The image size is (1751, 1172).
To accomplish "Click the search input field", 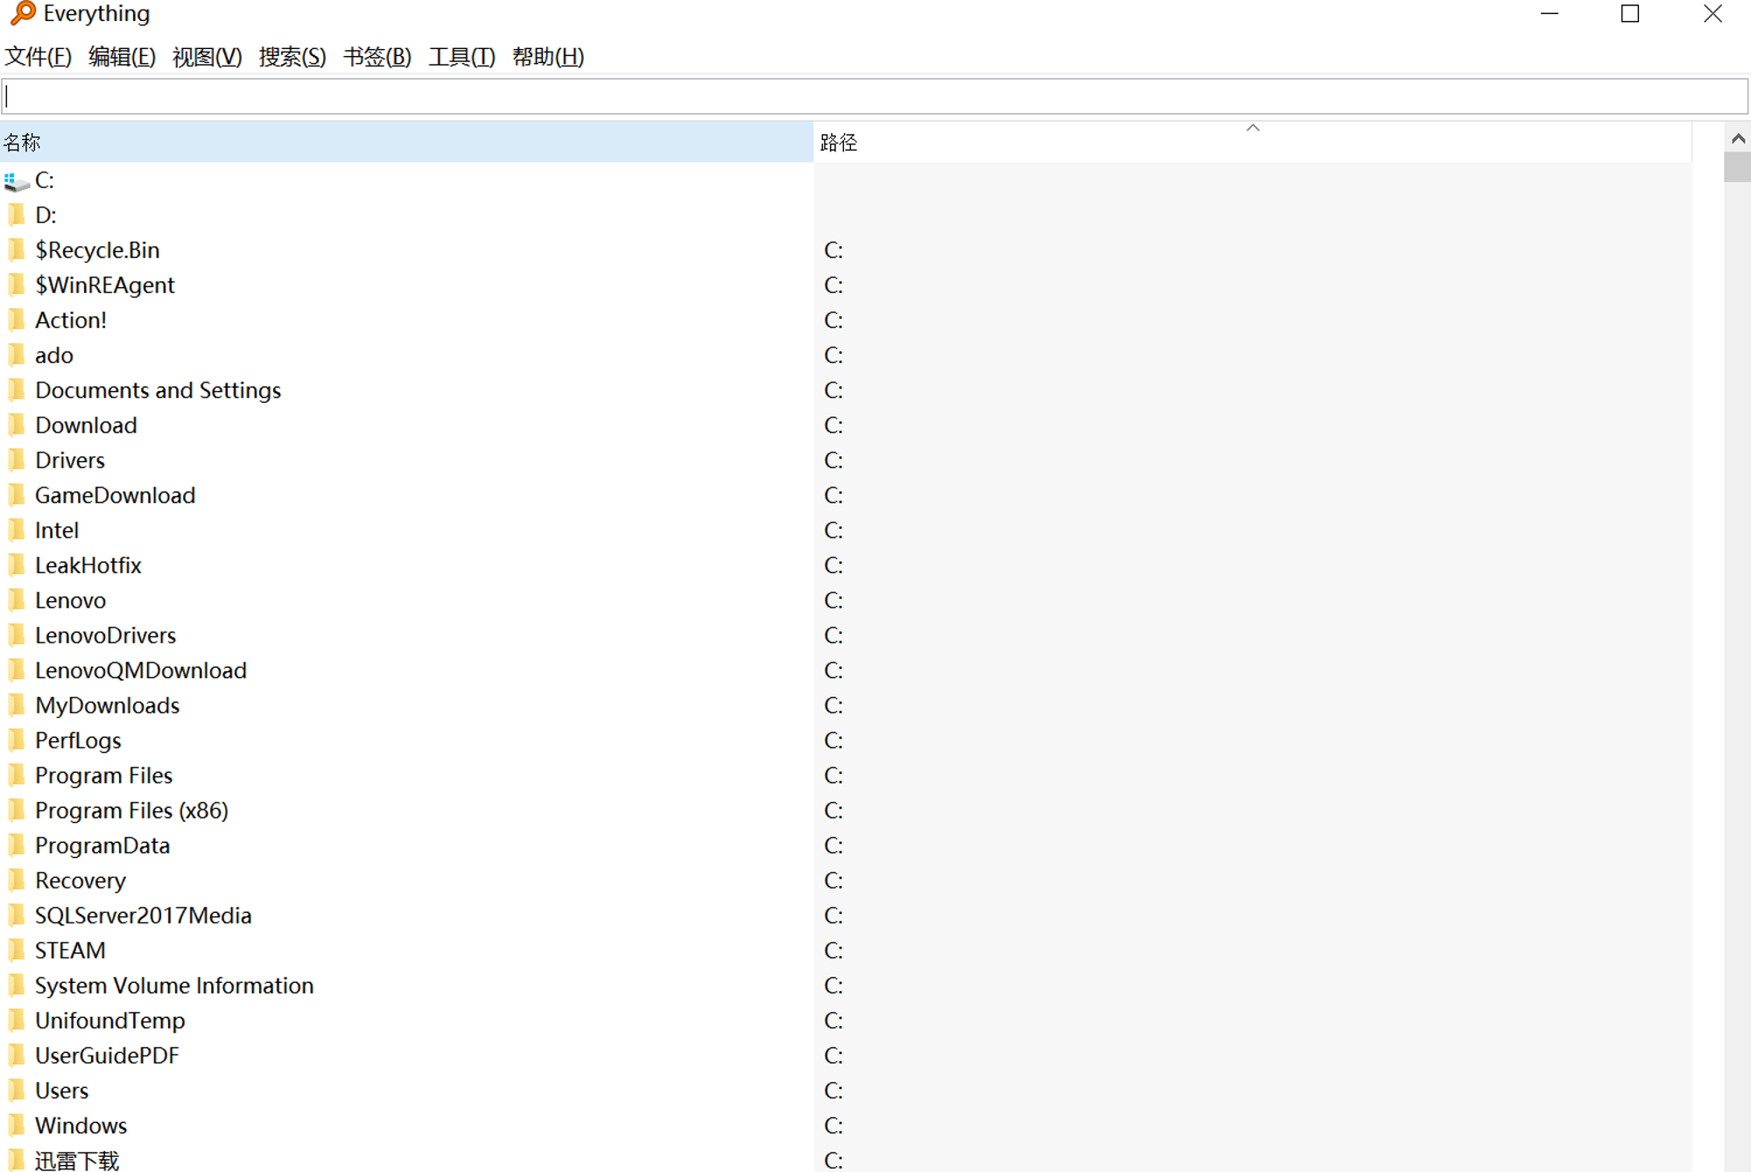I will click(875, 96).
